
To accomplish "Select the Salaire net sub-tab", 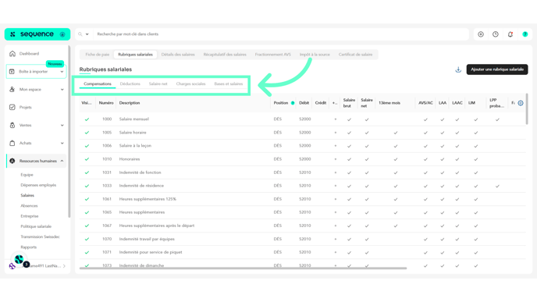I will 158,84.
